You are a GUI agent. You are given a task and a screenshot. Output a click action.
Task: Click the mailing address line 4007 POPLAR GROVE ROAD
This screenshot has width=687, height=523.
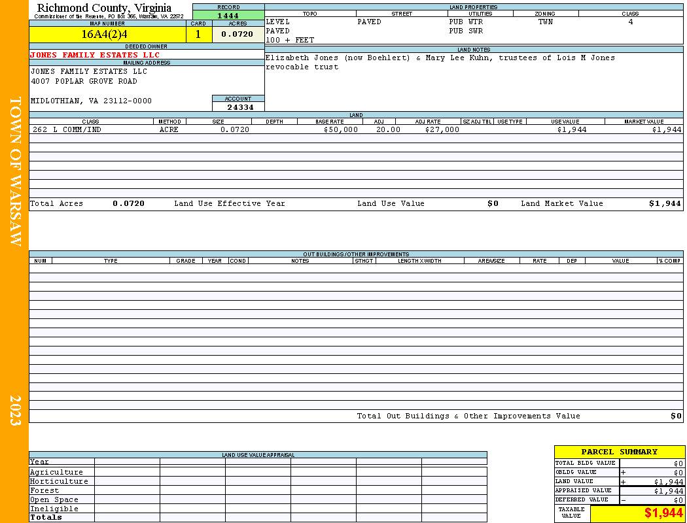coord(84,82)
